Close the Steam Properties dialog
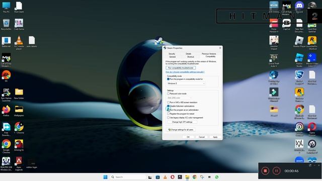Image resolution: width=322 pixels, height=181 pixels. [x=220, y=48]
